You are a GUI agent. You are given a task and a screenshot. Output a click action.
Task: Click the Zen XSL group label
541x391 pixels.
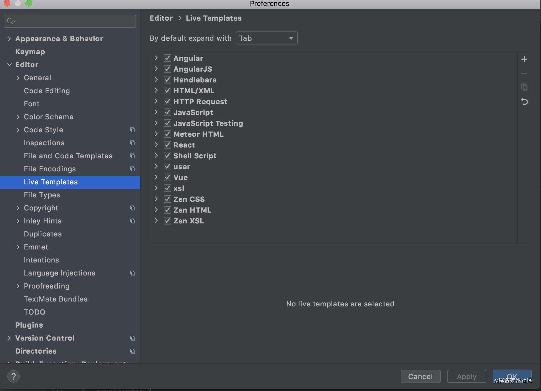(x=189, y=221)
